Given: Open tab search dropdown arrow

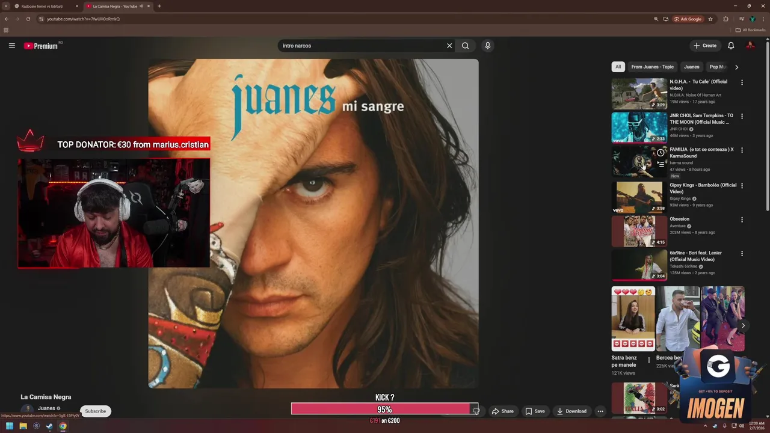Looking at the screenshot, I should coord(5,6).
